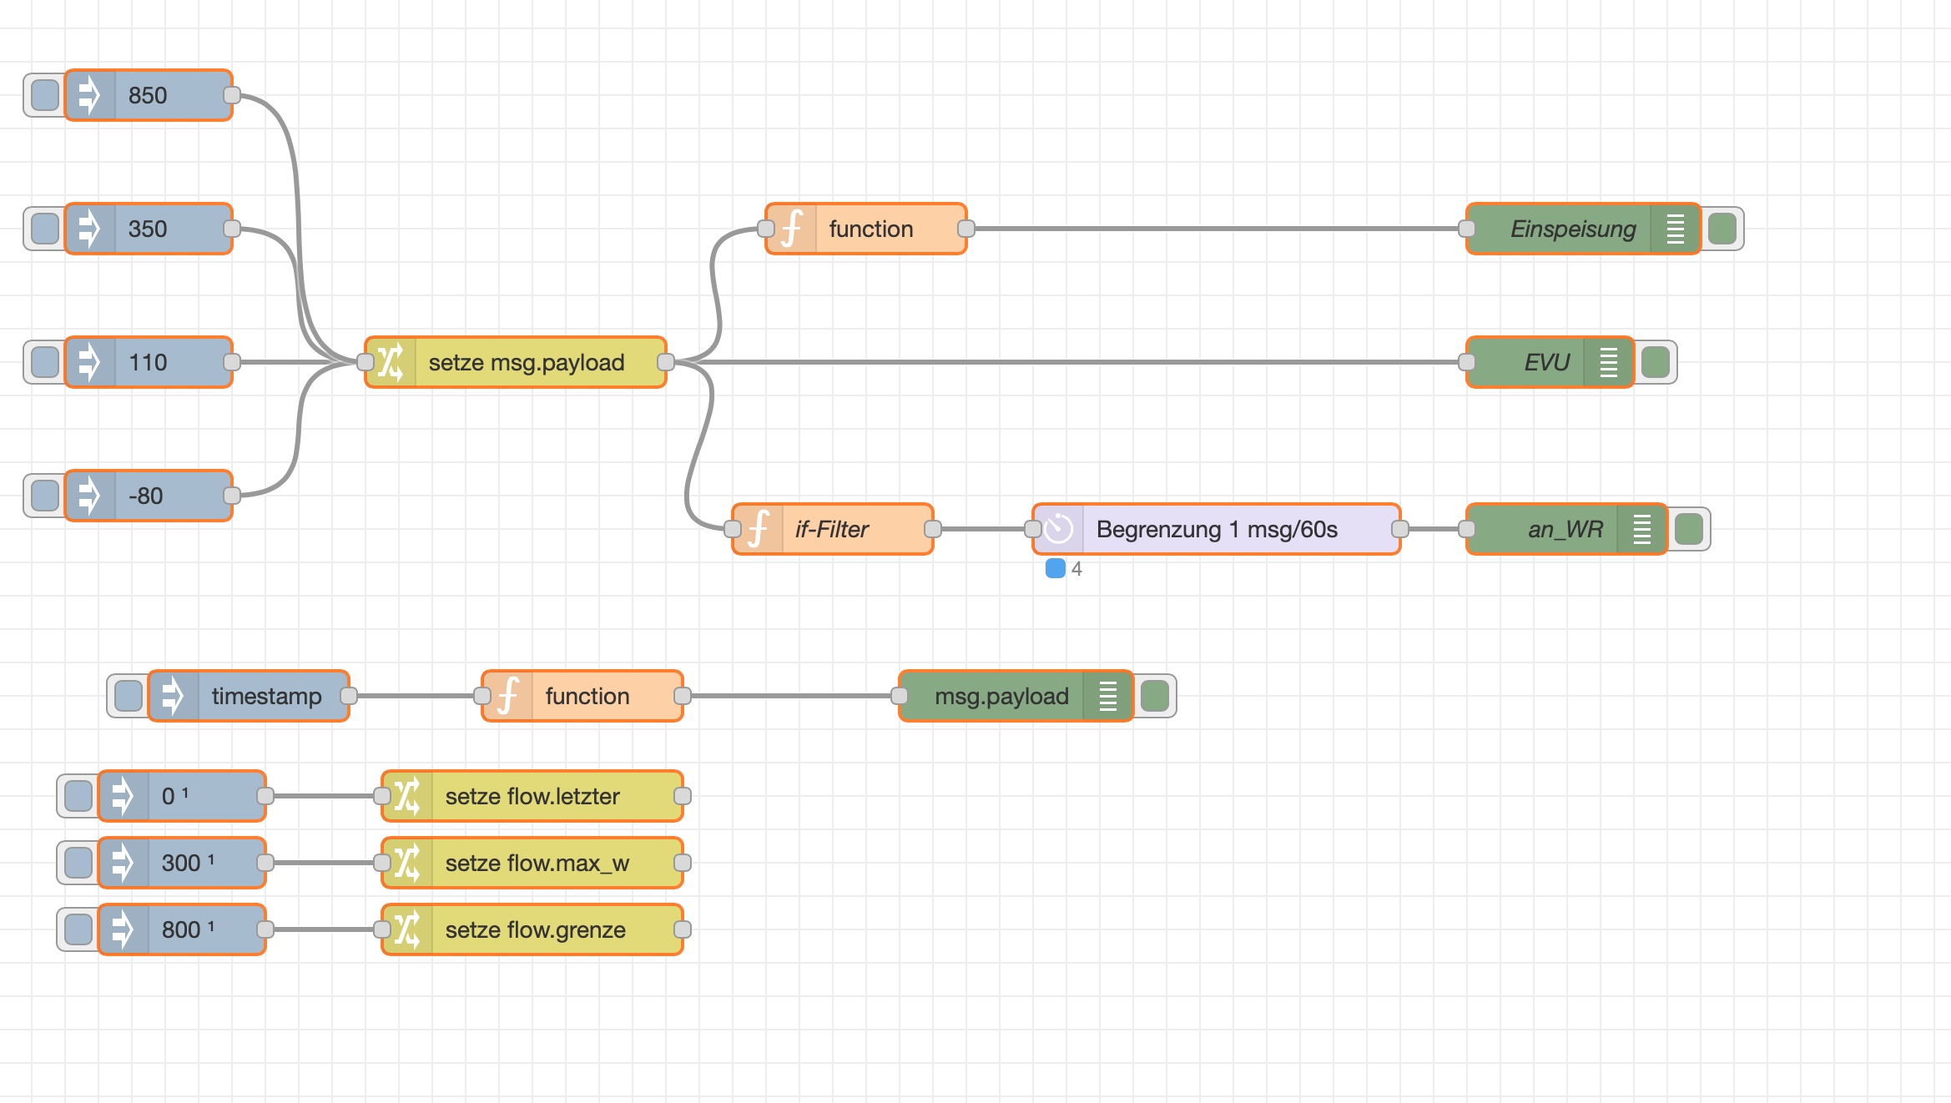Click the function icon on upper function node
Viewport: 1951px width, 1103px height.
click(791, 229)
